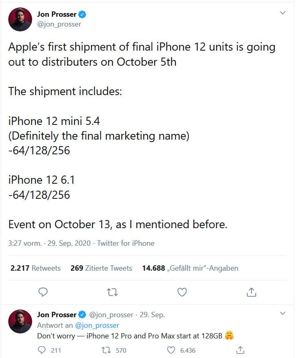Open the caret menu on the reply tweet
The image size is (299, 358).
(283, 312)
